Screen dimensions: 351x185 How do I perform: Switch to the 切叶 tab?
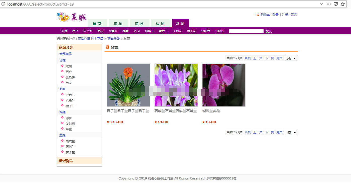click(140, 23)
